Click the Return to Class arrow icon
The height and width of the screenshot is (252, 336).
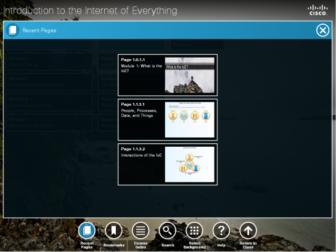click(x=248, y=231)
